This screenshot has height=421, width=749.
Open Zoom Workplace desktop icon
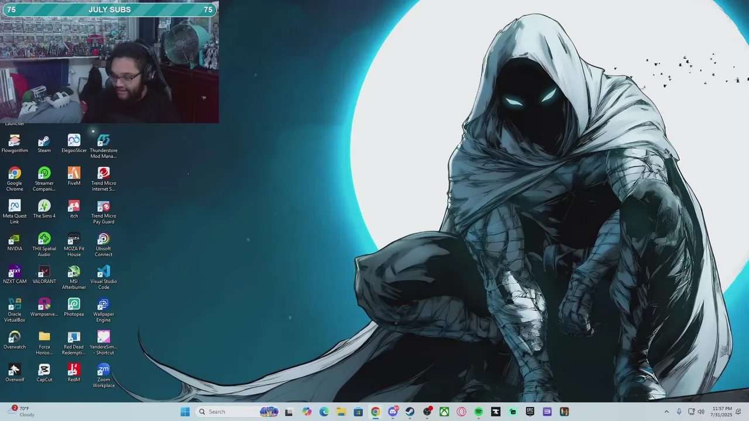coord(104,375)
